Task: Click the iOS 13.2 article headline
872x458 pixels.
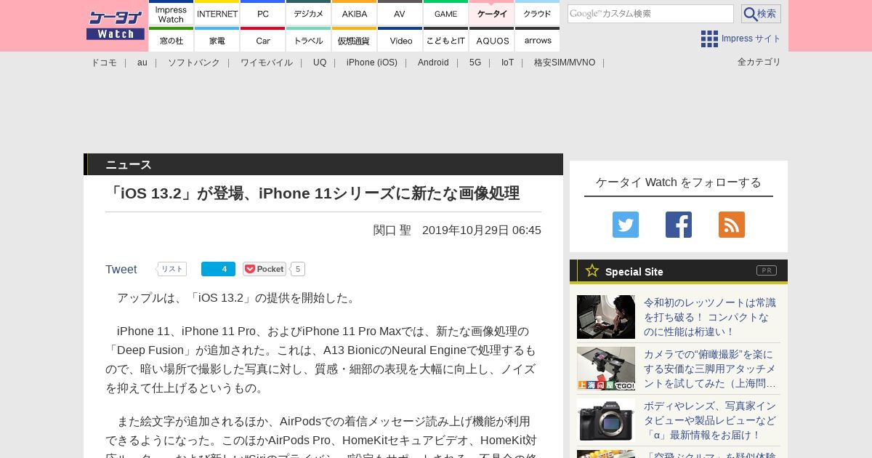Action: pos(312,193)
